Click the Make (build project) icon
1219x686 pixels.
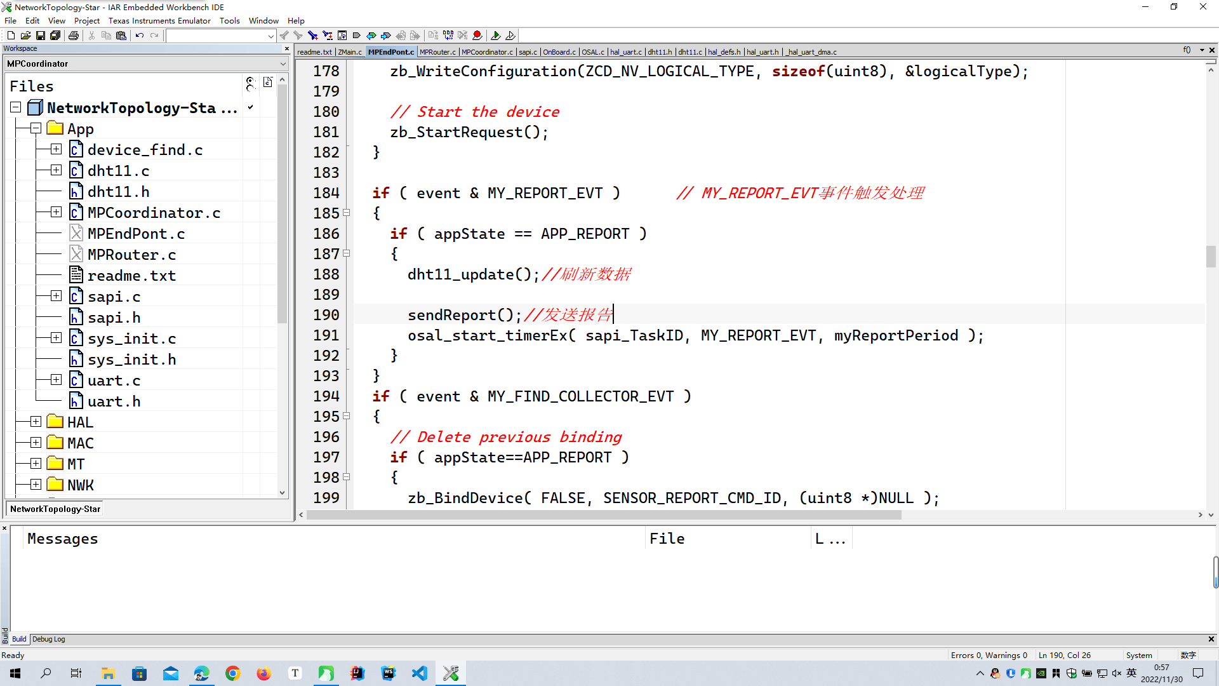tap(448, 36)
